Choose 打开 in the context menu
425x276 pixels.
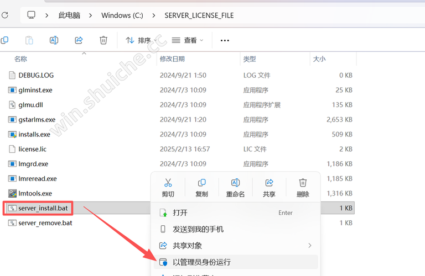click(180, 213)
